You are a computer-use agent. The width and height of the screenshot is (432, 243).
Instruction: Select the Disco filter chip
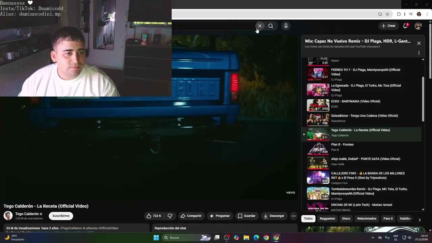346,219
